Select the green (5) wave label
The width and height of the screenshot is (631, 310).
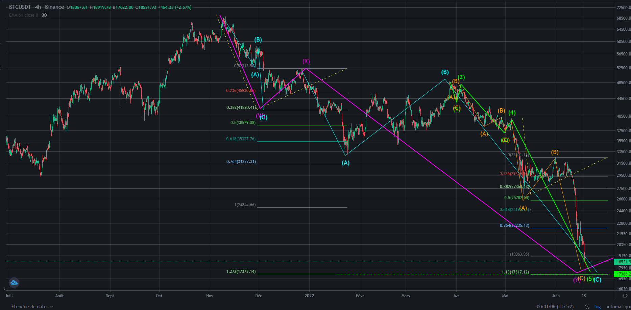click(590, 279)
